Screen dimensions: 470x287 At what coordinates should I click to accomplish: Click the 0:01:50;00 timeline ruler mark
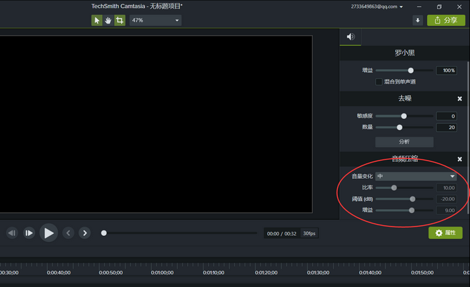point(422,273)
